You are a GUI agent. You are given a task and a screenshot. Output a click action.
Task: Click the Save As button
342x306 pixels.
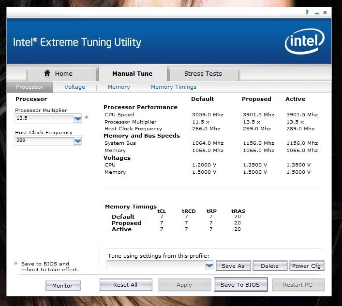point(233,266)
